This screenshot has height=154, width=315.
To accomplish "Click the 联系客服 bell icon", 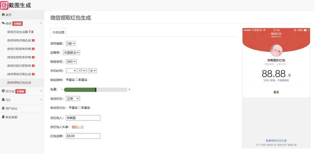I will coord(3,117).
